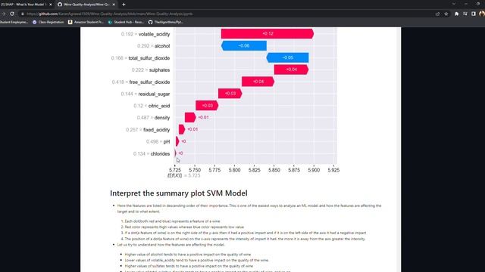Click the volatile_acidity +0.12 bar

point(268,33)
